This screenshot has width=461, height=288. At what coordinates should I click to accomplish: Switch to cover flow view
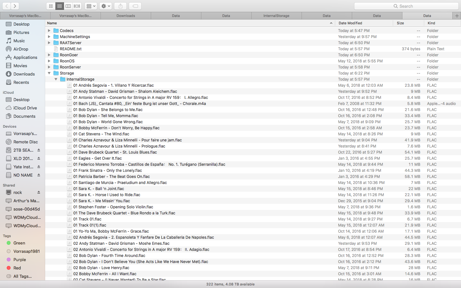click(77, 6)
